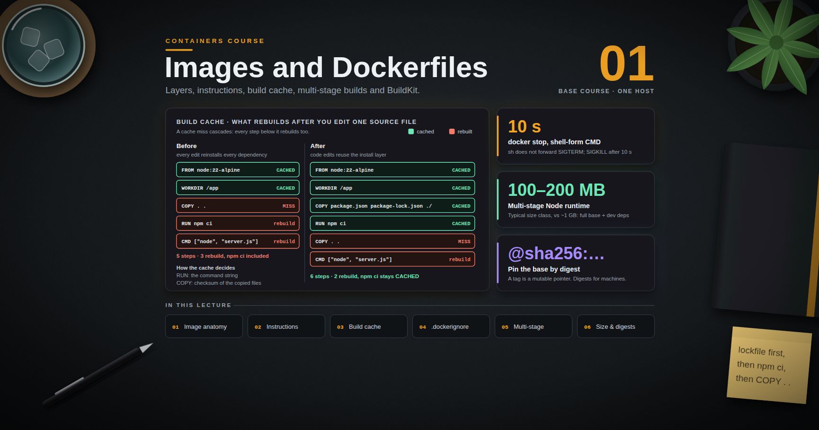
Task: Click the large 01 lecture number
Action: coord(626,63)
